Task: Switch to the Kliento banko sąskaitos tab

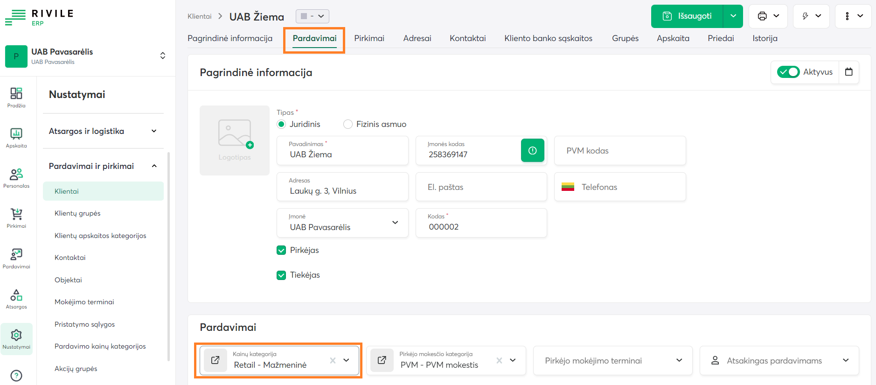Action: [x=548, y=38]
